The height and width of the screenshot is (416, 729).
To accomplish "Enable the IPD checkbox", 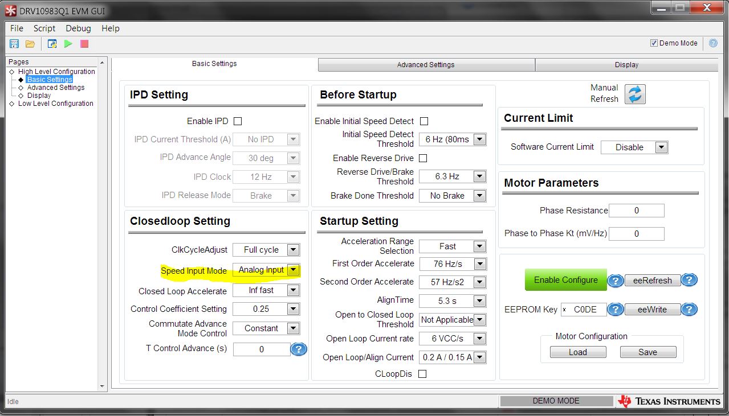I will 238,121.
